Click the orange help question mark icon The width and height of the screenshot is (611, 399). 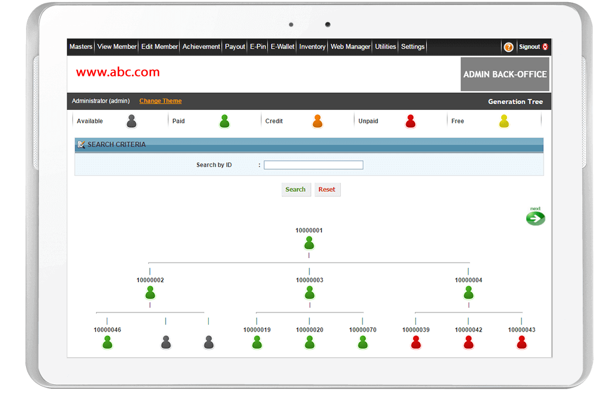coord(509,47)
